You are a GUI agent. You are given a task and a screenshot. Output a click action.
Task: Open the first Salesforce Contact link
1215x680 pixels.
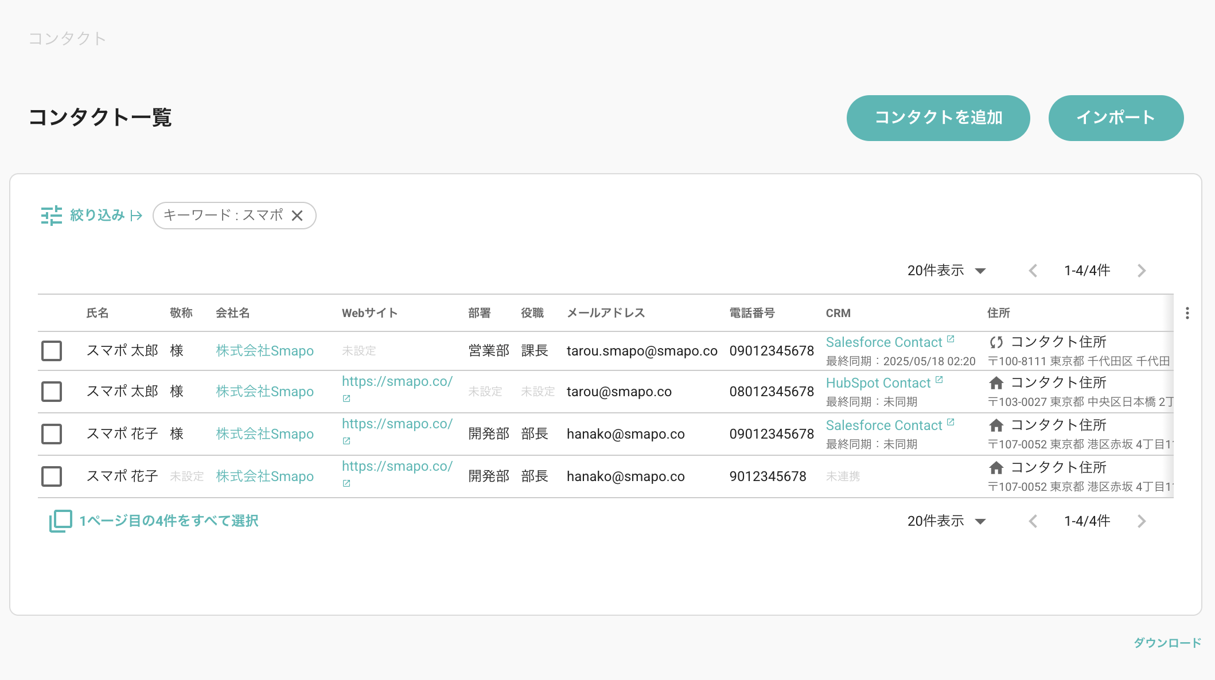884,342
